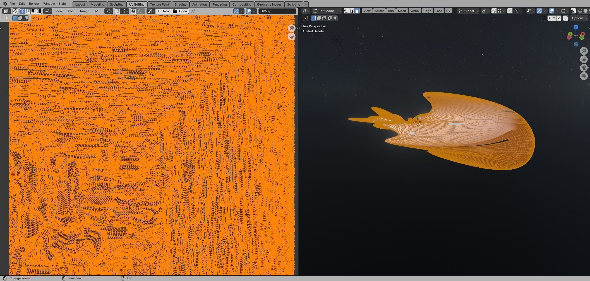Toggle proportional editing in UV editor

(133, 11)
